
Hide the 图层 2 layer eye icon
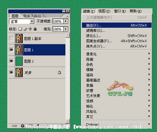pos(11,61)
